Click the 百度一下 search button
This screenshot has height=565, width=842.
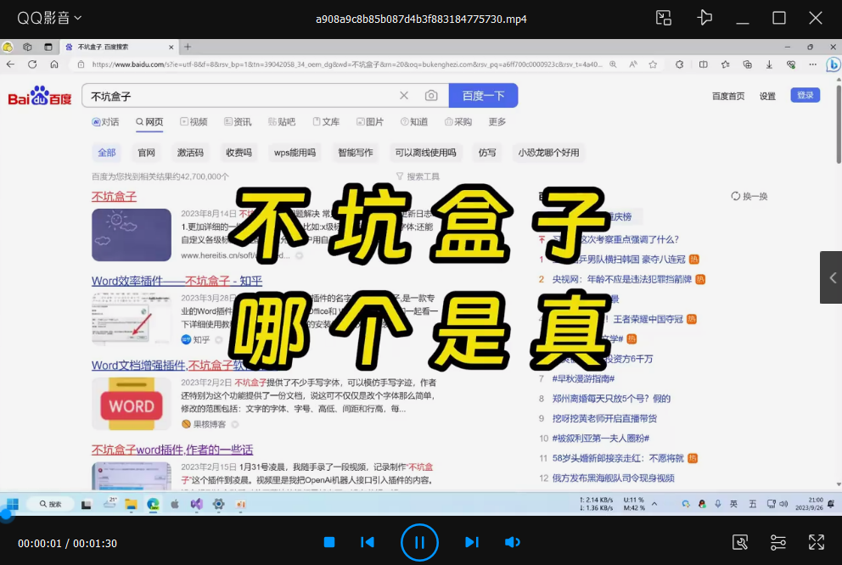(x=483, y=96)
